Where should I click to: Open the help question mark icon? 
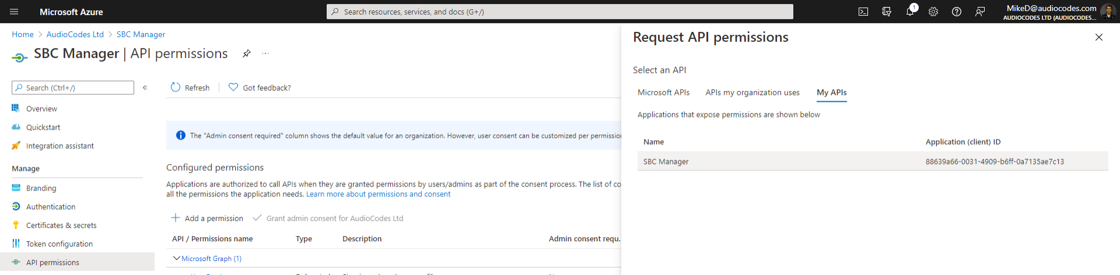pyautogui.click(x=957, y=12)
